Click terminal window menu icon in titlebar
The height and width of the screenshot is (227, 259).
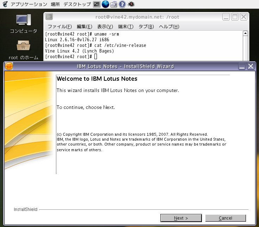click(x=49, y=17)
